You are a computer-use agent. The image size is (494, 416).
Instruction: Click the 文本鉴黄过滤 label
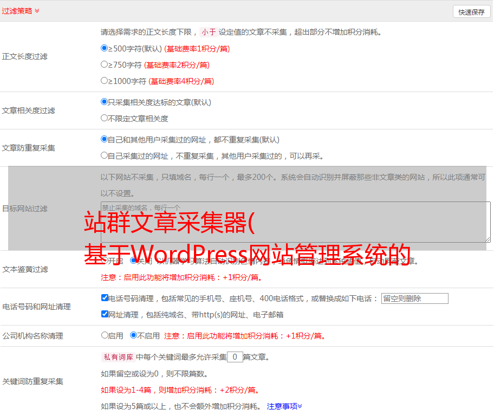tap(25, 269)
